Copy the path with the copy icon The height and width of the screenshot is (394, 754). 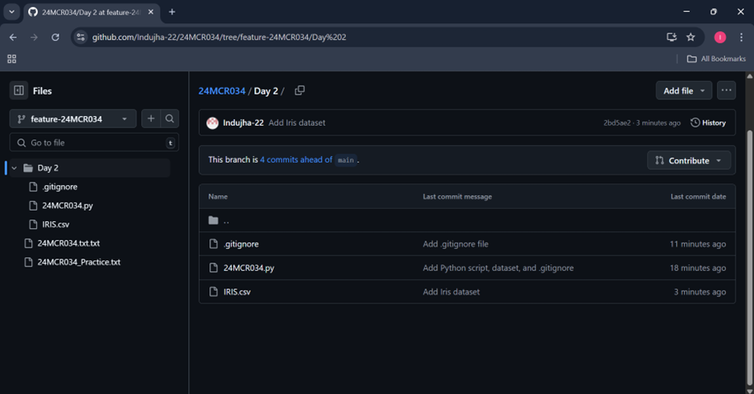299,90
